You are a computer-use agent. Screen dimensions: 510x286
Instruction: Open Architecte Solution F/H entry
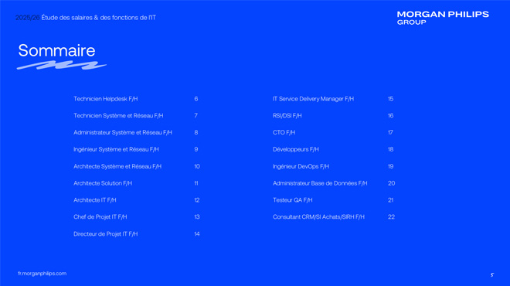[103, 183]
